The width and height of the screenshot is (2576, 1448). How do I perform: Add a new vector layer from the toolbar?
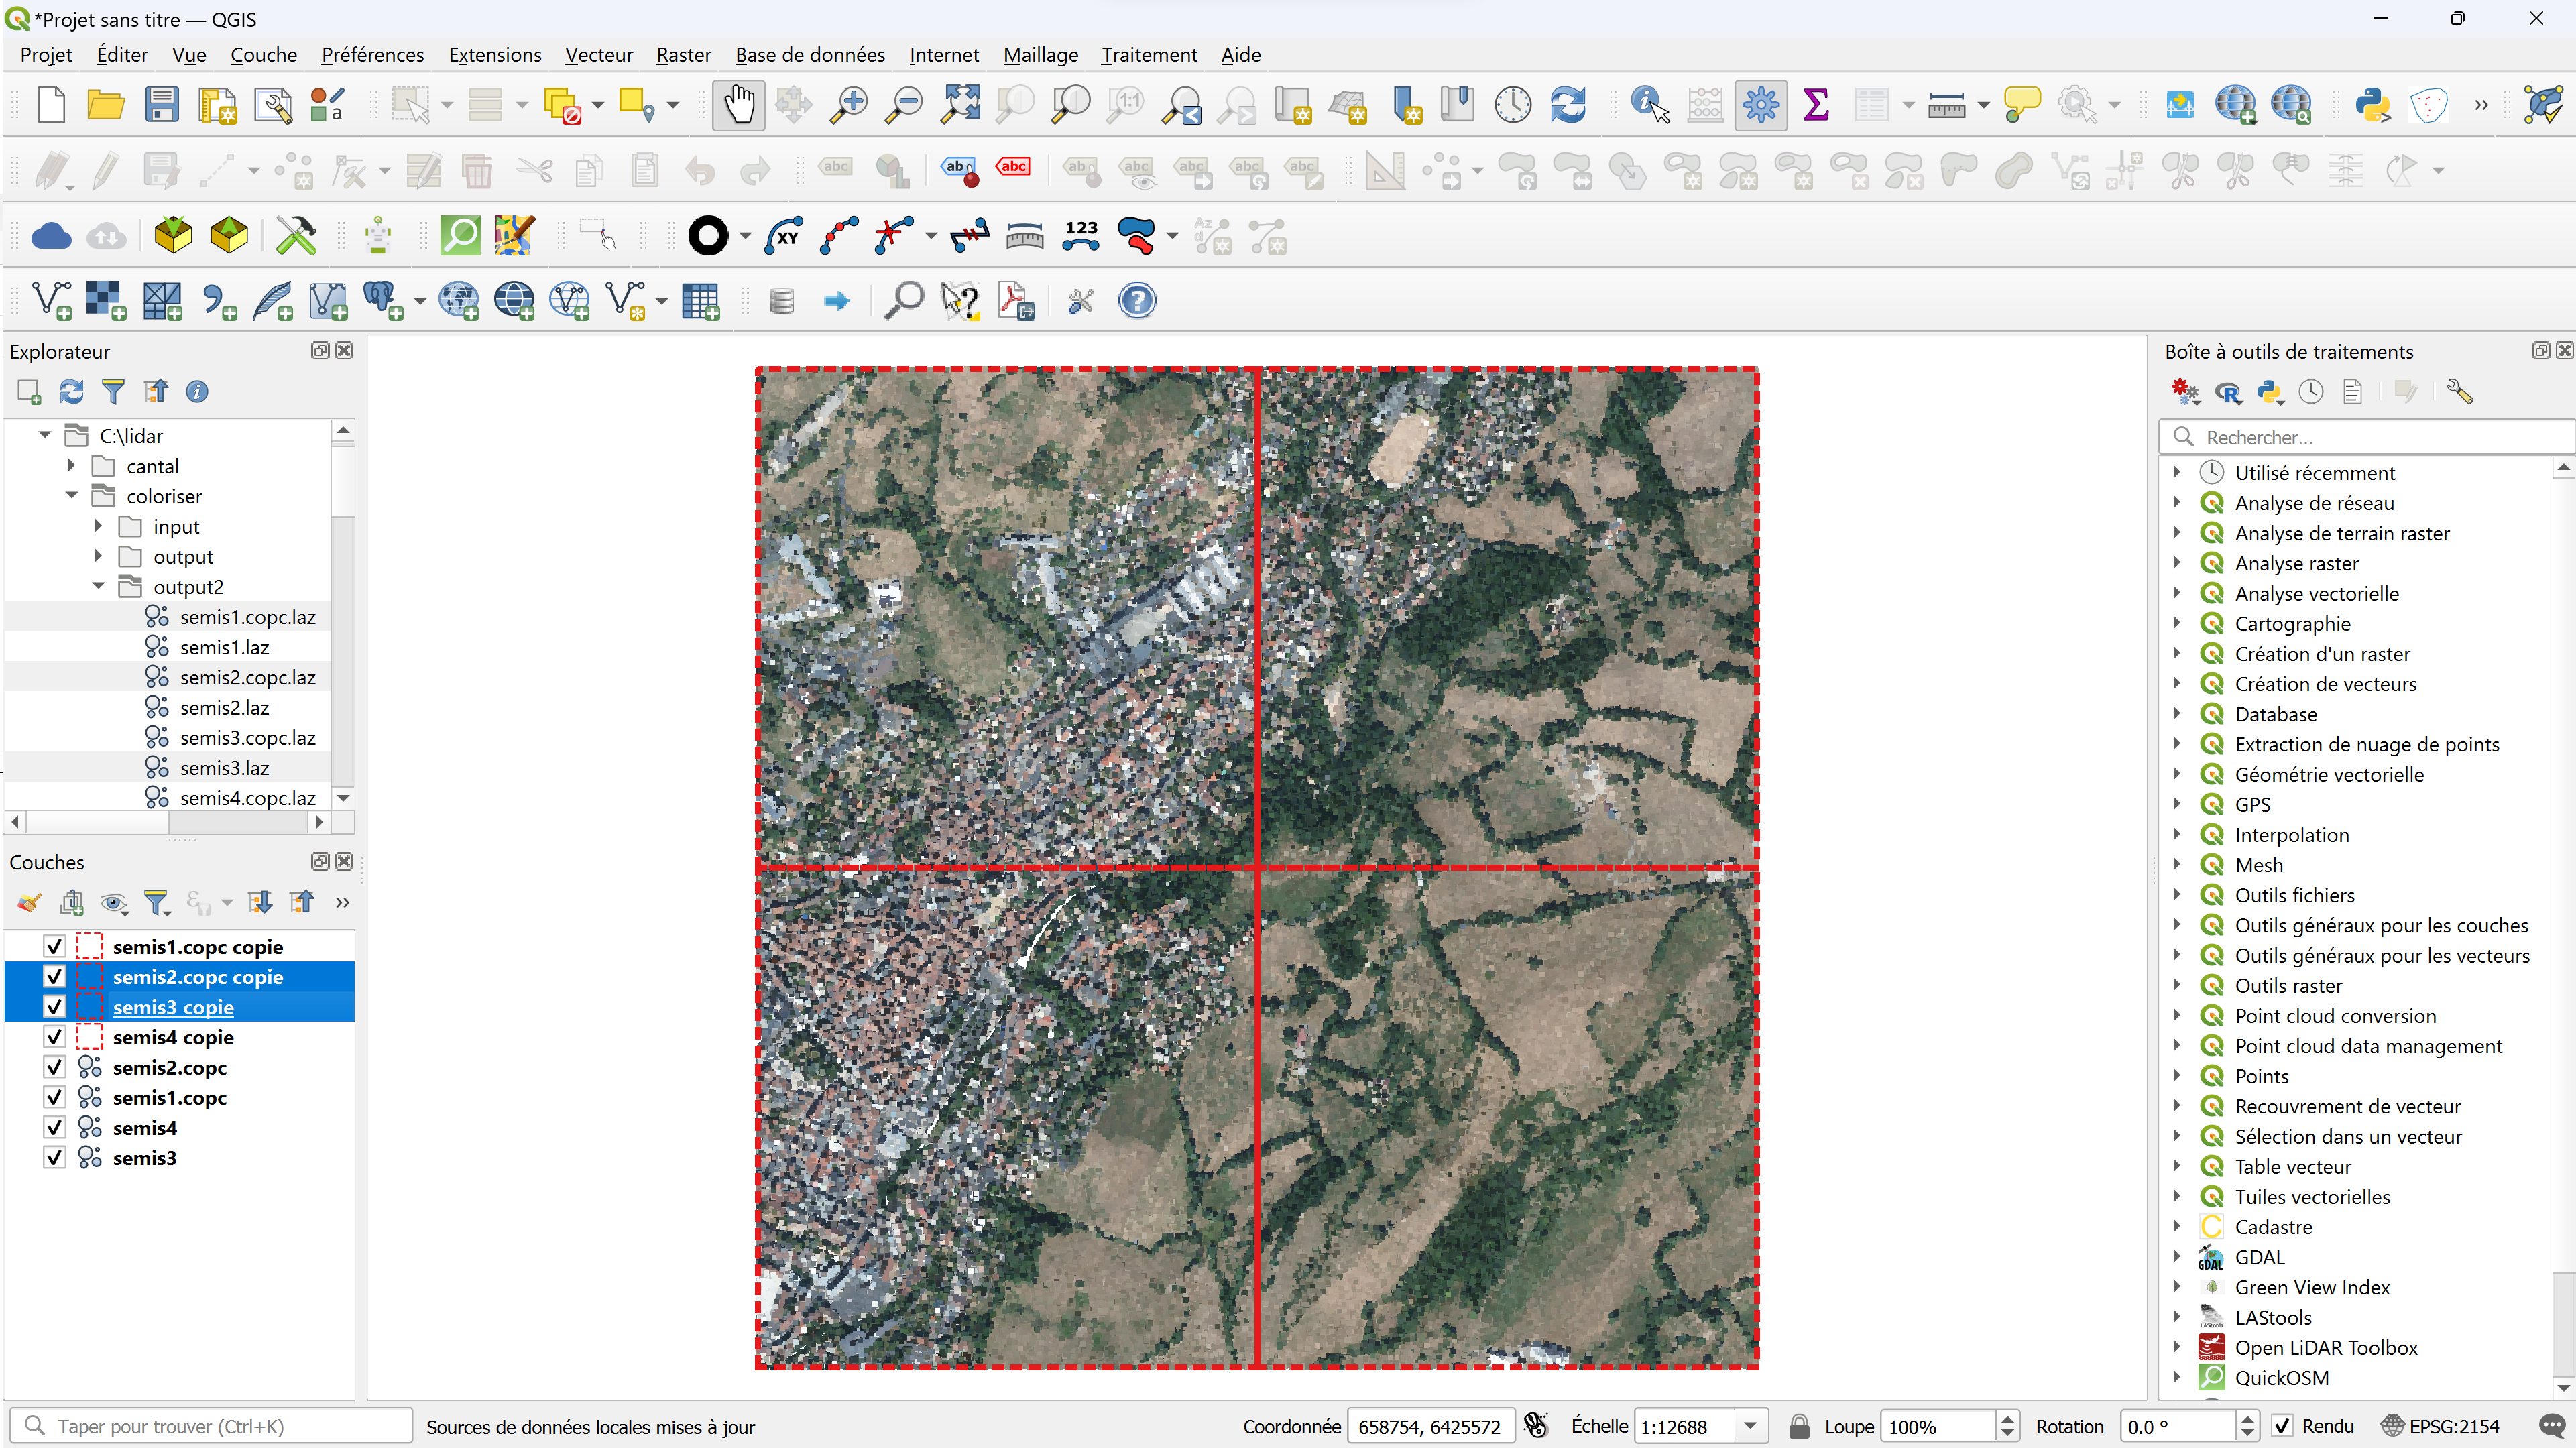(x=50, y=301)
